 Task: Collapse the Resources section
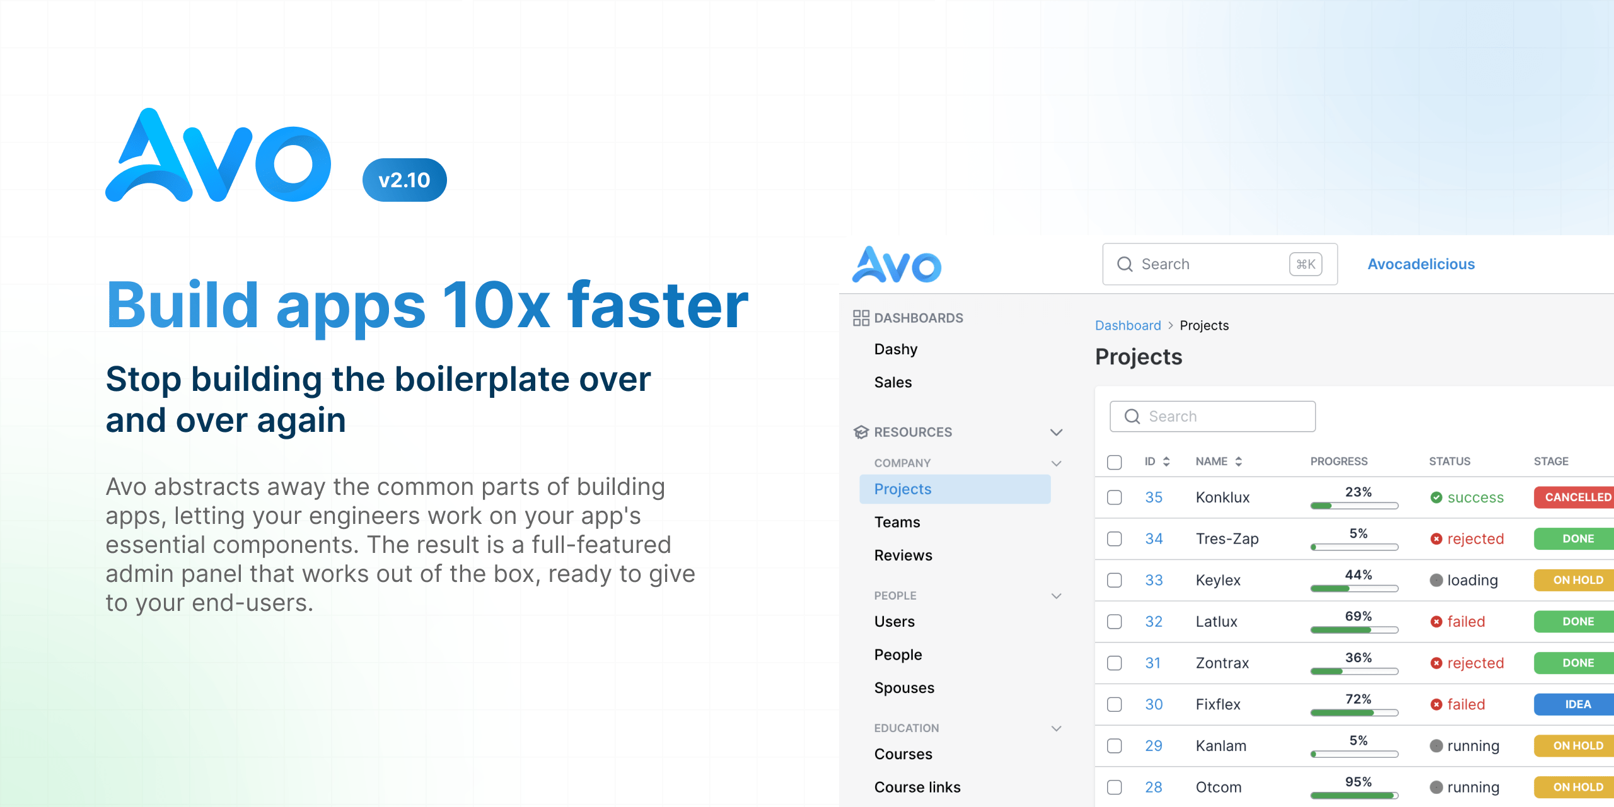coord(1057,432)
